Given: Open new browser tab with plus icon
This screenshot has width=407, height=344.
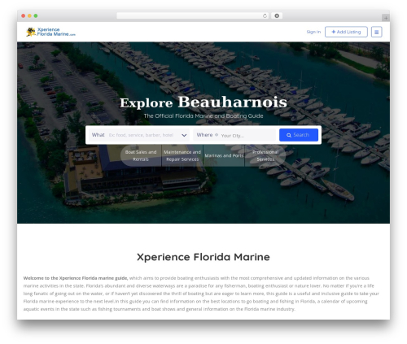Looking at the screenshot, I should point(386,18).
